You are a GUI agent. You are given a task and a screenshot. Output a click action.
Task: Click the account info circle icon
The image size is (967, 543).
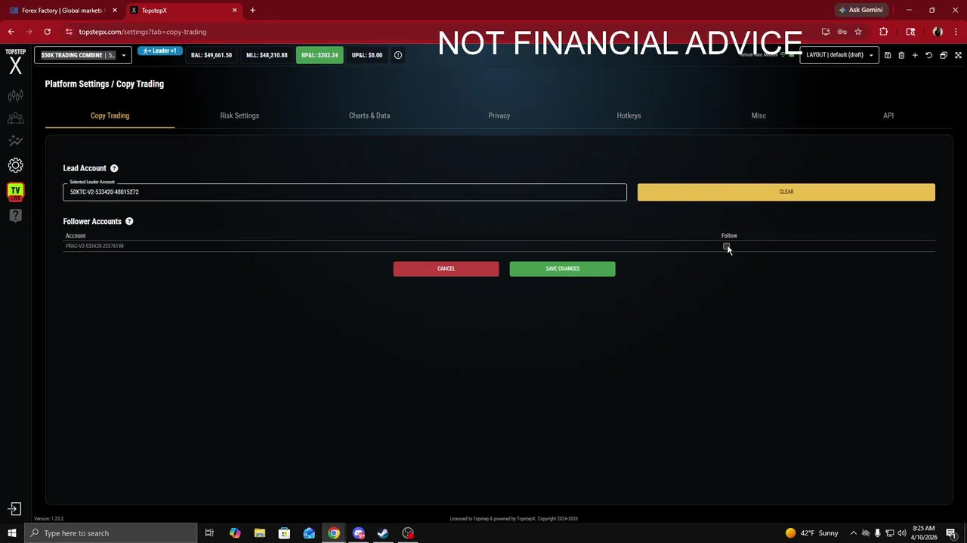click(398, 55)
